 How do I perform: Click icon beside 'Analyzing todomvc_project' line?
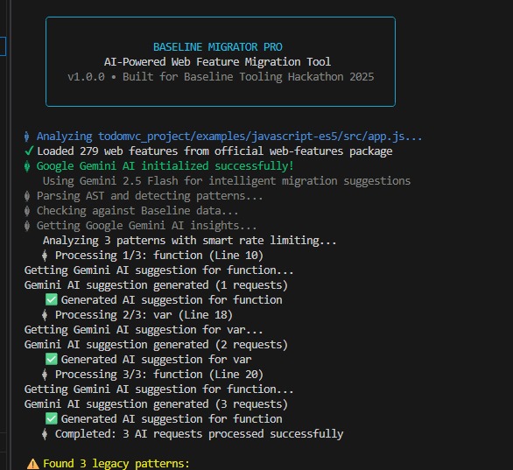[27, 137]
